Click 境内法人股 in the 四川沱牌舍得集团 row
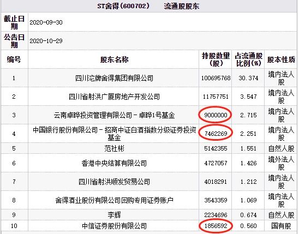 281,78
